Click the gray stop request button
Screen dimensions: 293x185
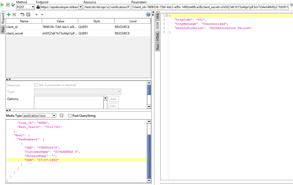(8, 5)
